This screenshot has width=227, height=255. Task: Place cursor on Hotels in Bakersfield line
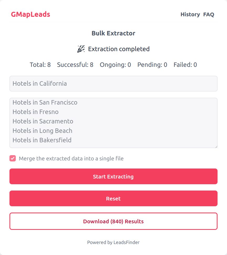(42, 140)
